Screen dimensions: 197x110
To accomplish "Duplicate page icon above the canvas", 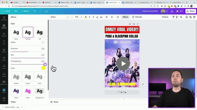I will pyautogui.click(x=134, y=24).
